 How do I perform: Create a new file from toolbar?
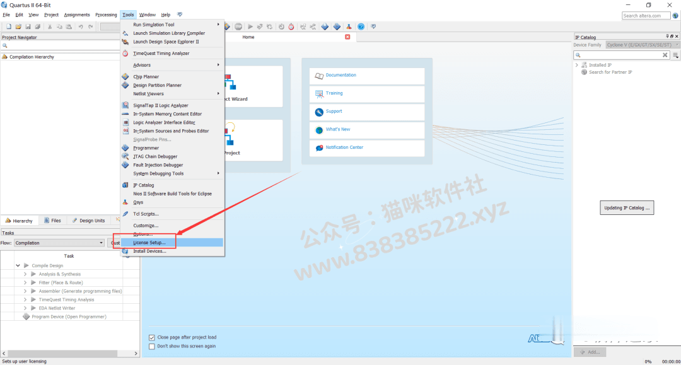[x=9, y=26]
